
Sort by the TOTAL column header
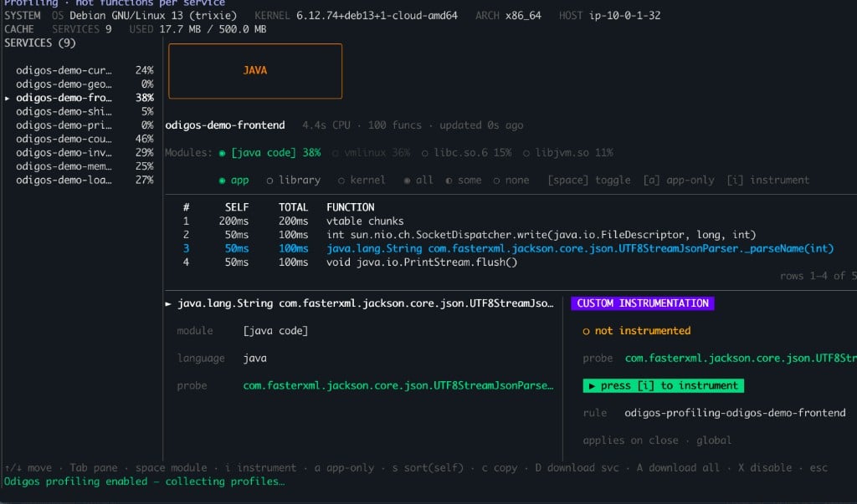click(294, 207)
